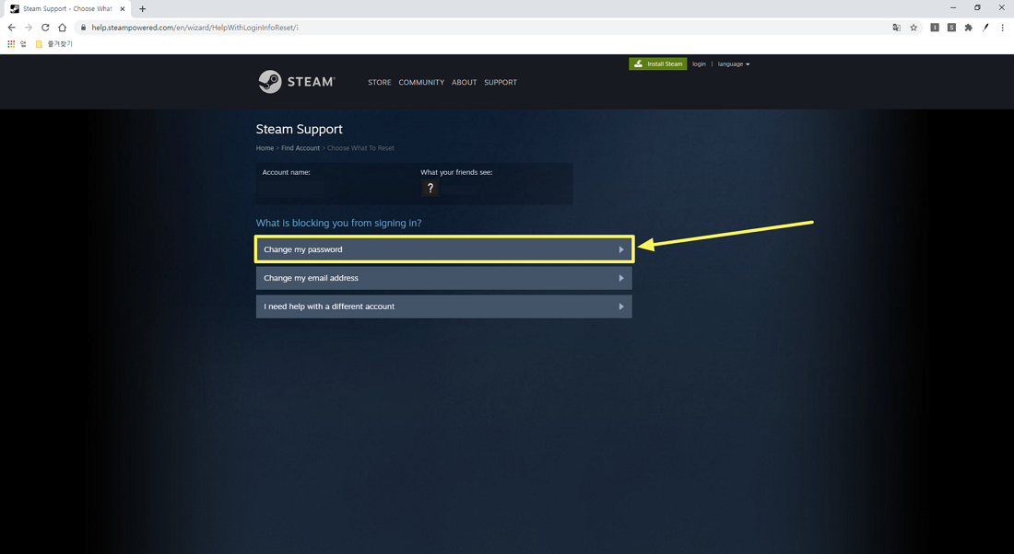Screen dimensions: 1014x554
Task: Click the Steam Support heading
Action: [299, 129]
